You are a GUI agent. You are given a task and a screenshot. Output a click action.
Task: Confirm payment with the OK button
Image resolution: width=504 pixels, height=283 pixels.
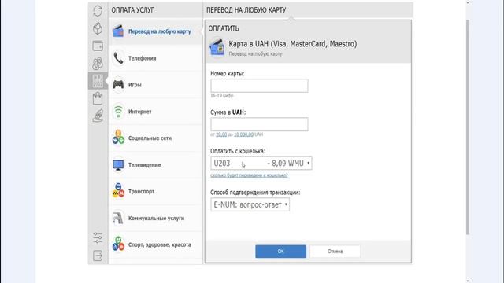(280, 252)
